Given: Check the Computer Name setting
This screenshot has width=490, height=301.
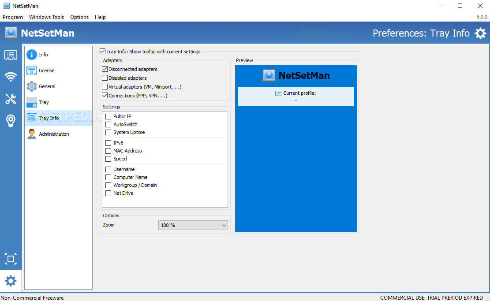Looking at the screenshot, I should tap(108, 177).
